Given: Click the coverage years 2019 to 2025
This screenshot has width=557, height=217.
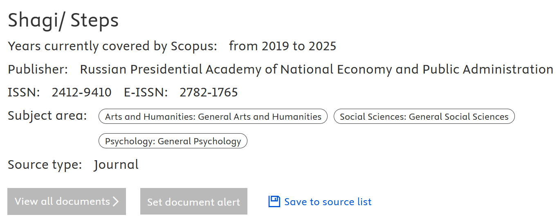Looking at the screenshot, I should (282, 46).
